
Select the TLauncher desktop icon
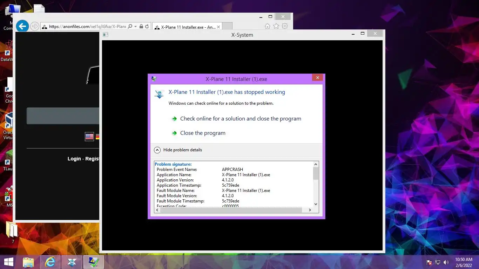coord(8,160)
